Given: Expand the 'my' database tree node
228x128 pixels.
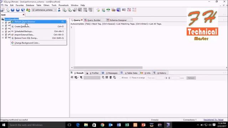Looking at the screenshot, I should click(3, 28).
